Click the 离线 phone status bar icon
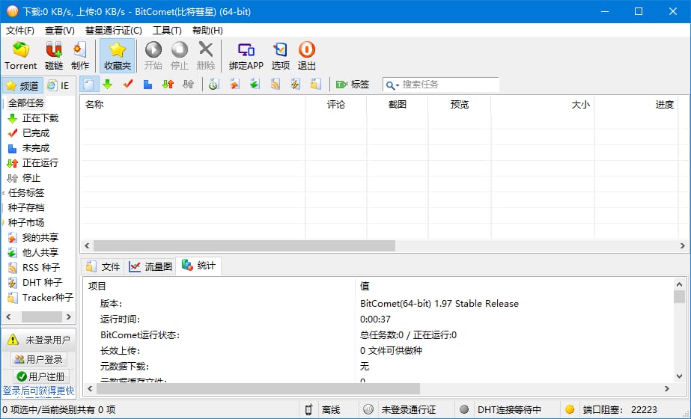This screenshot has height=419, width=691. (x=309, y=410)
